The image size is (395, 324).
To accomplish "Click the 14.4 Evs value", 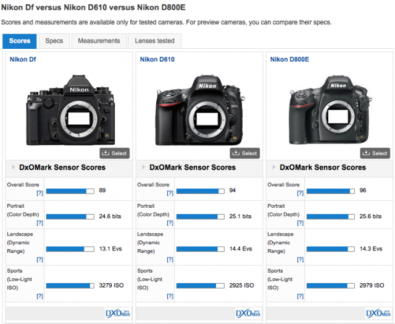I will [x=241, y=249].
